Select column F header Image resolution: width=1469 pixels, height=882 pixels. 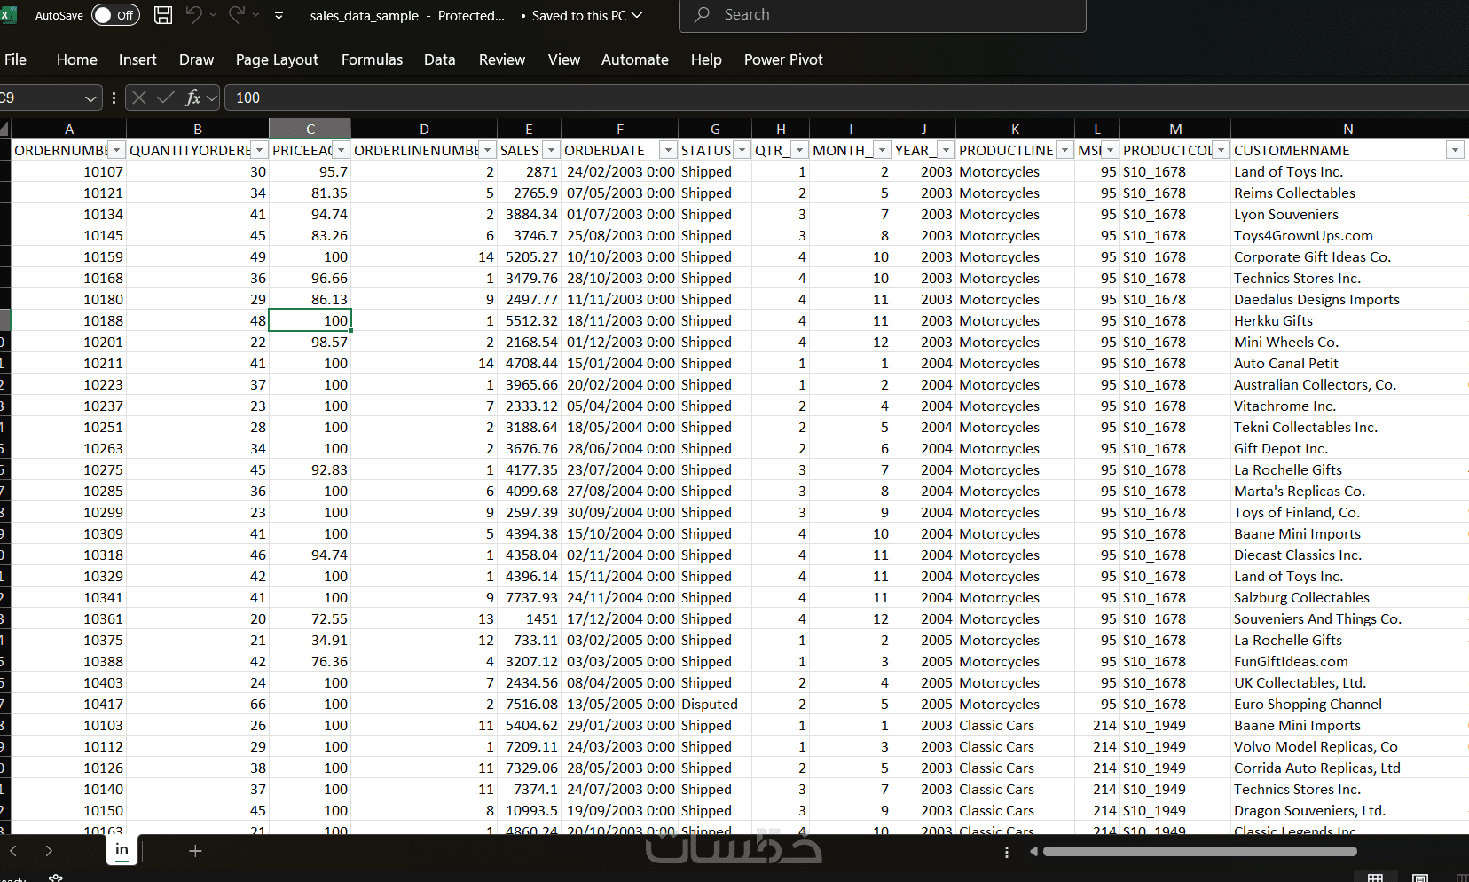click(619, 129)
